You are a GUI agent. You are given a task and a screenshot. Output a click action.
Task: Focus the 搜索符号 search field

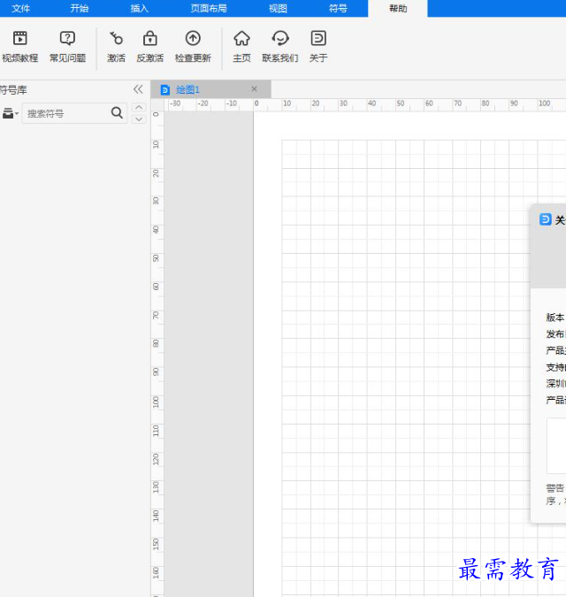tap(74, 113)
